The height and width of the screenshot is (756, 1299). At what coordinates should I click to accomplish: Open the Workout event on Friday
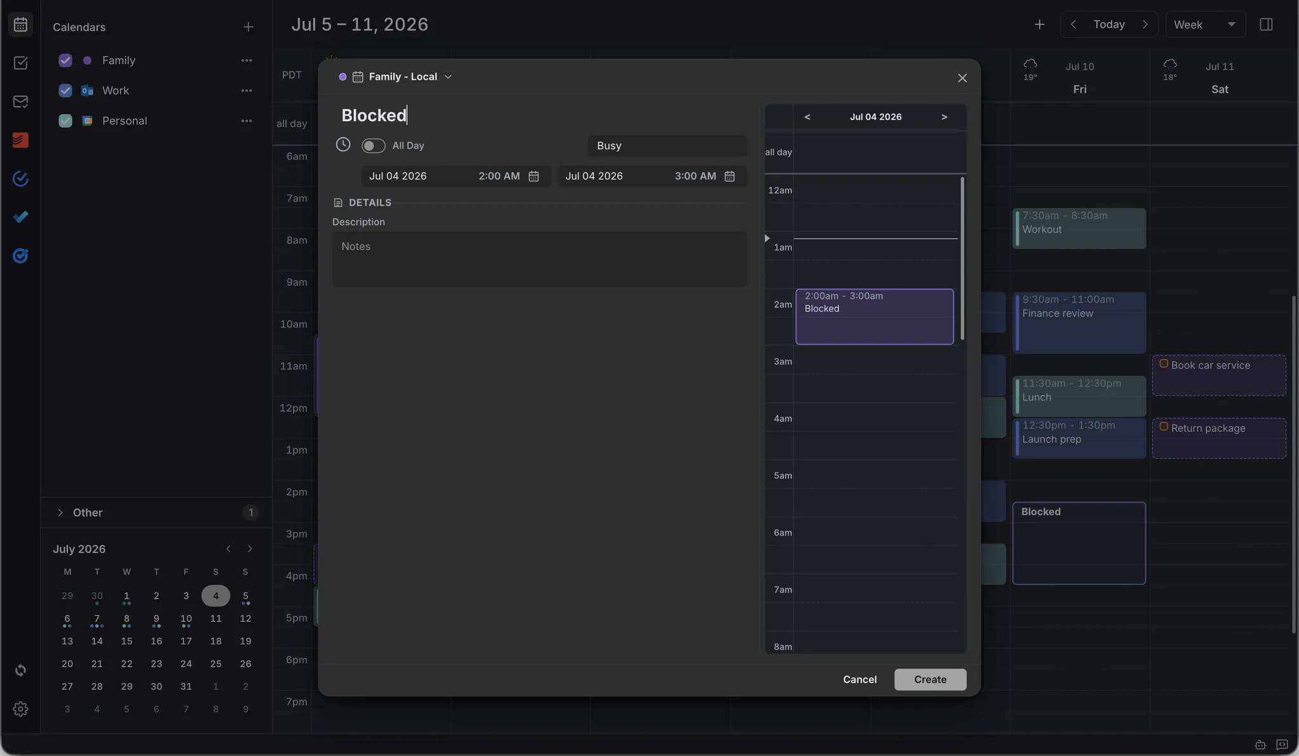pos(1079,228)
